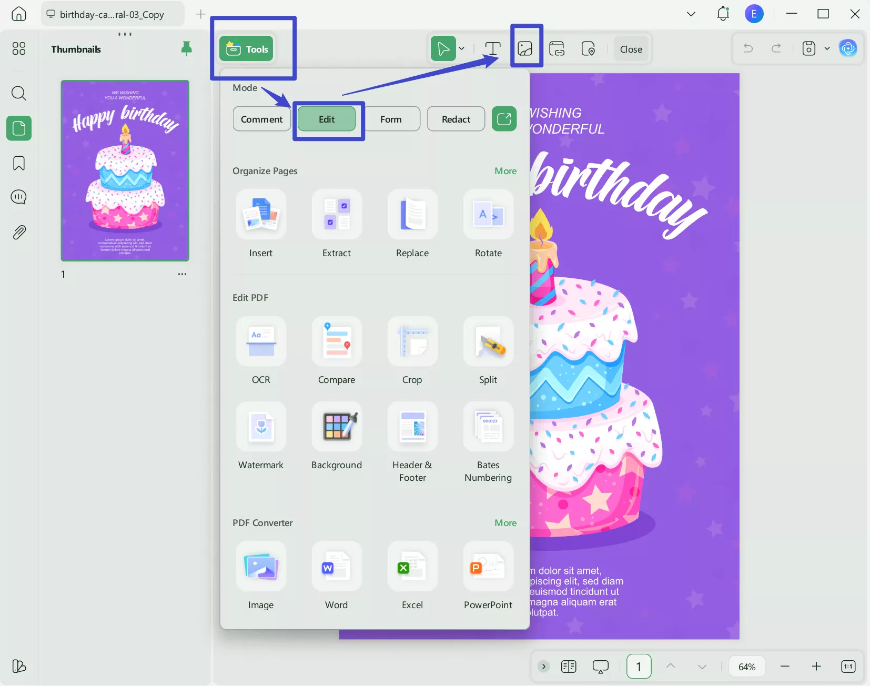Open the Watermark tool

[261, 427]
